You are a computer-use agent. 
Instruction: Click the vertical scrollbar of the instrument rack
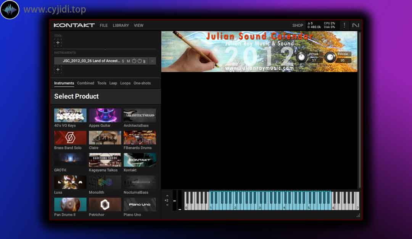(x=360, y=109)
